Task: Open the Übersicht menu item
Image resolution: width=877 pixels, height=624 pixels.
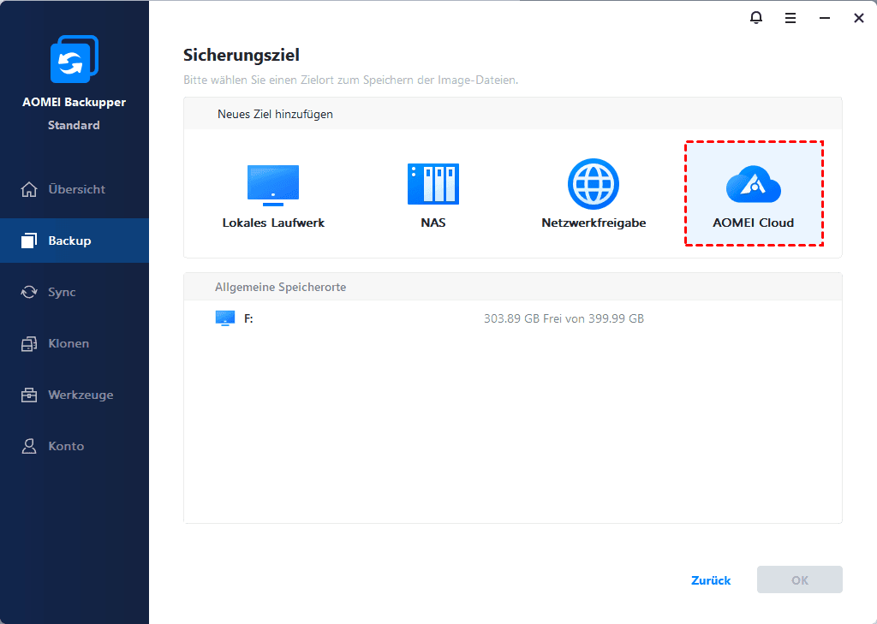Action: tap(75, 189)
